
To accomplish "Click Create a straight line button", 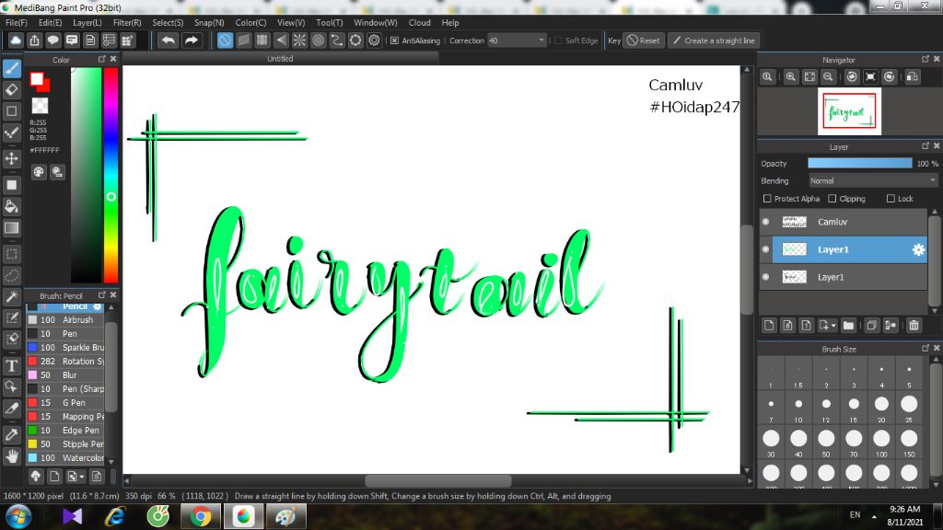I will pos(714,40).
